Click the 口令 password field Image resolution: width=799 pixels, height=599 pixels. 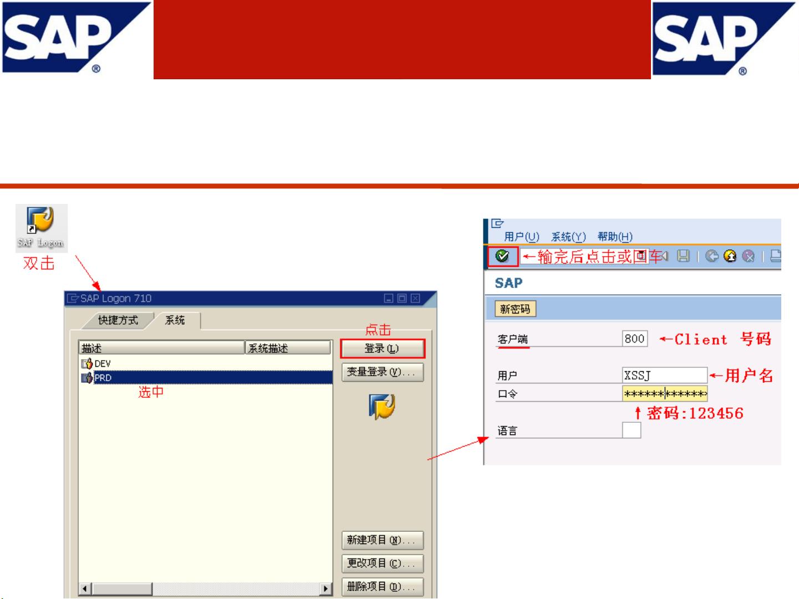tap(665, 394)
